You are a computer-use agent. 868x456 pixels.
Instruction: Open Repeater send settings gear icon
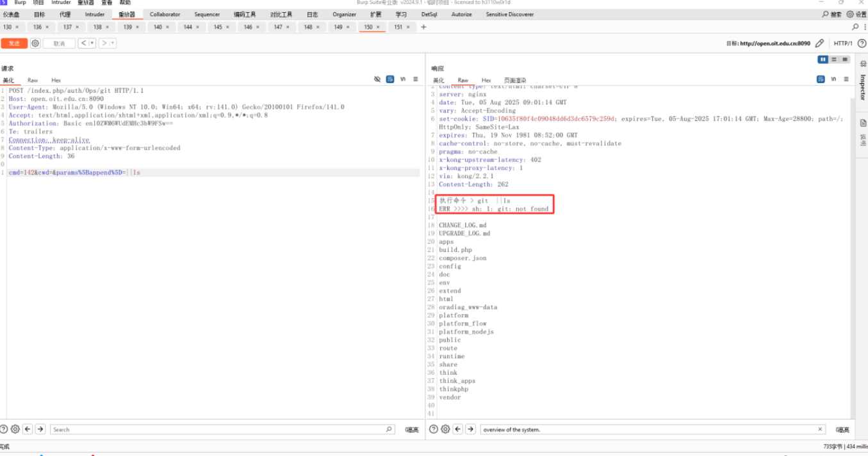click(35, 43)
